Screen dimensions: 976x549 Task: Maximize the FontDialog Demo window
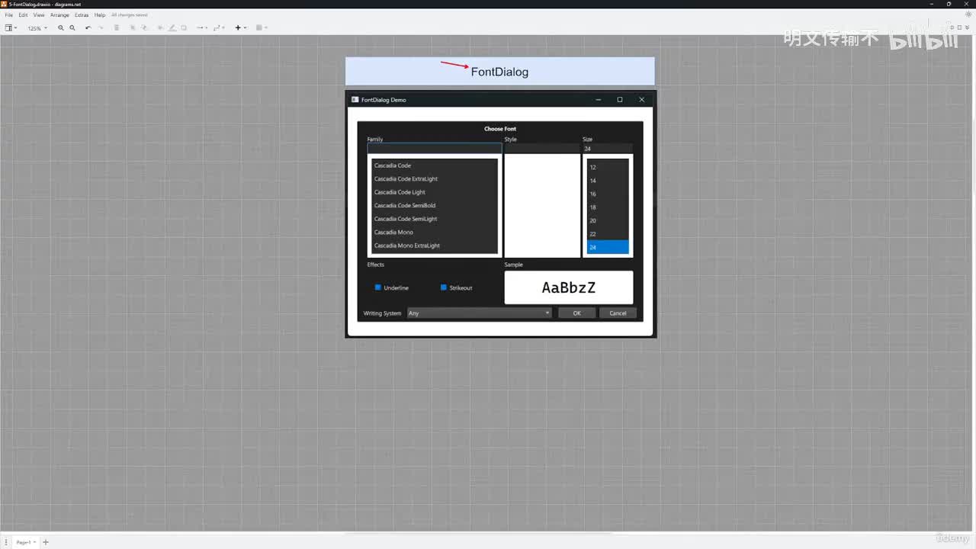620,100
